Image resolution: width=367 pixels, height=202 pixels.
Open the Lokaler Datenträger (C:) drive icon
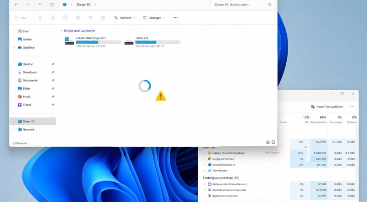click(x=69, y=41)
